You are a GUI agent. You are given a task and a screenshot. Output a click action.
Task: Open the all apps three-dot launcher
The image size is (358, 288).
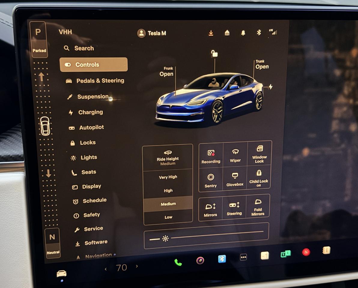(243, 257)
